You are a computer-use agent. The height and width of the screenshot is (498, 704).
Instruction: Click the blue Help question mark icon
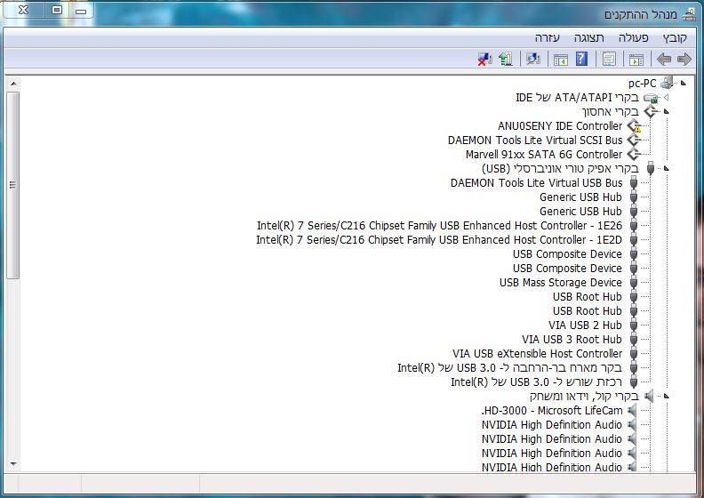tap(581, 59)
